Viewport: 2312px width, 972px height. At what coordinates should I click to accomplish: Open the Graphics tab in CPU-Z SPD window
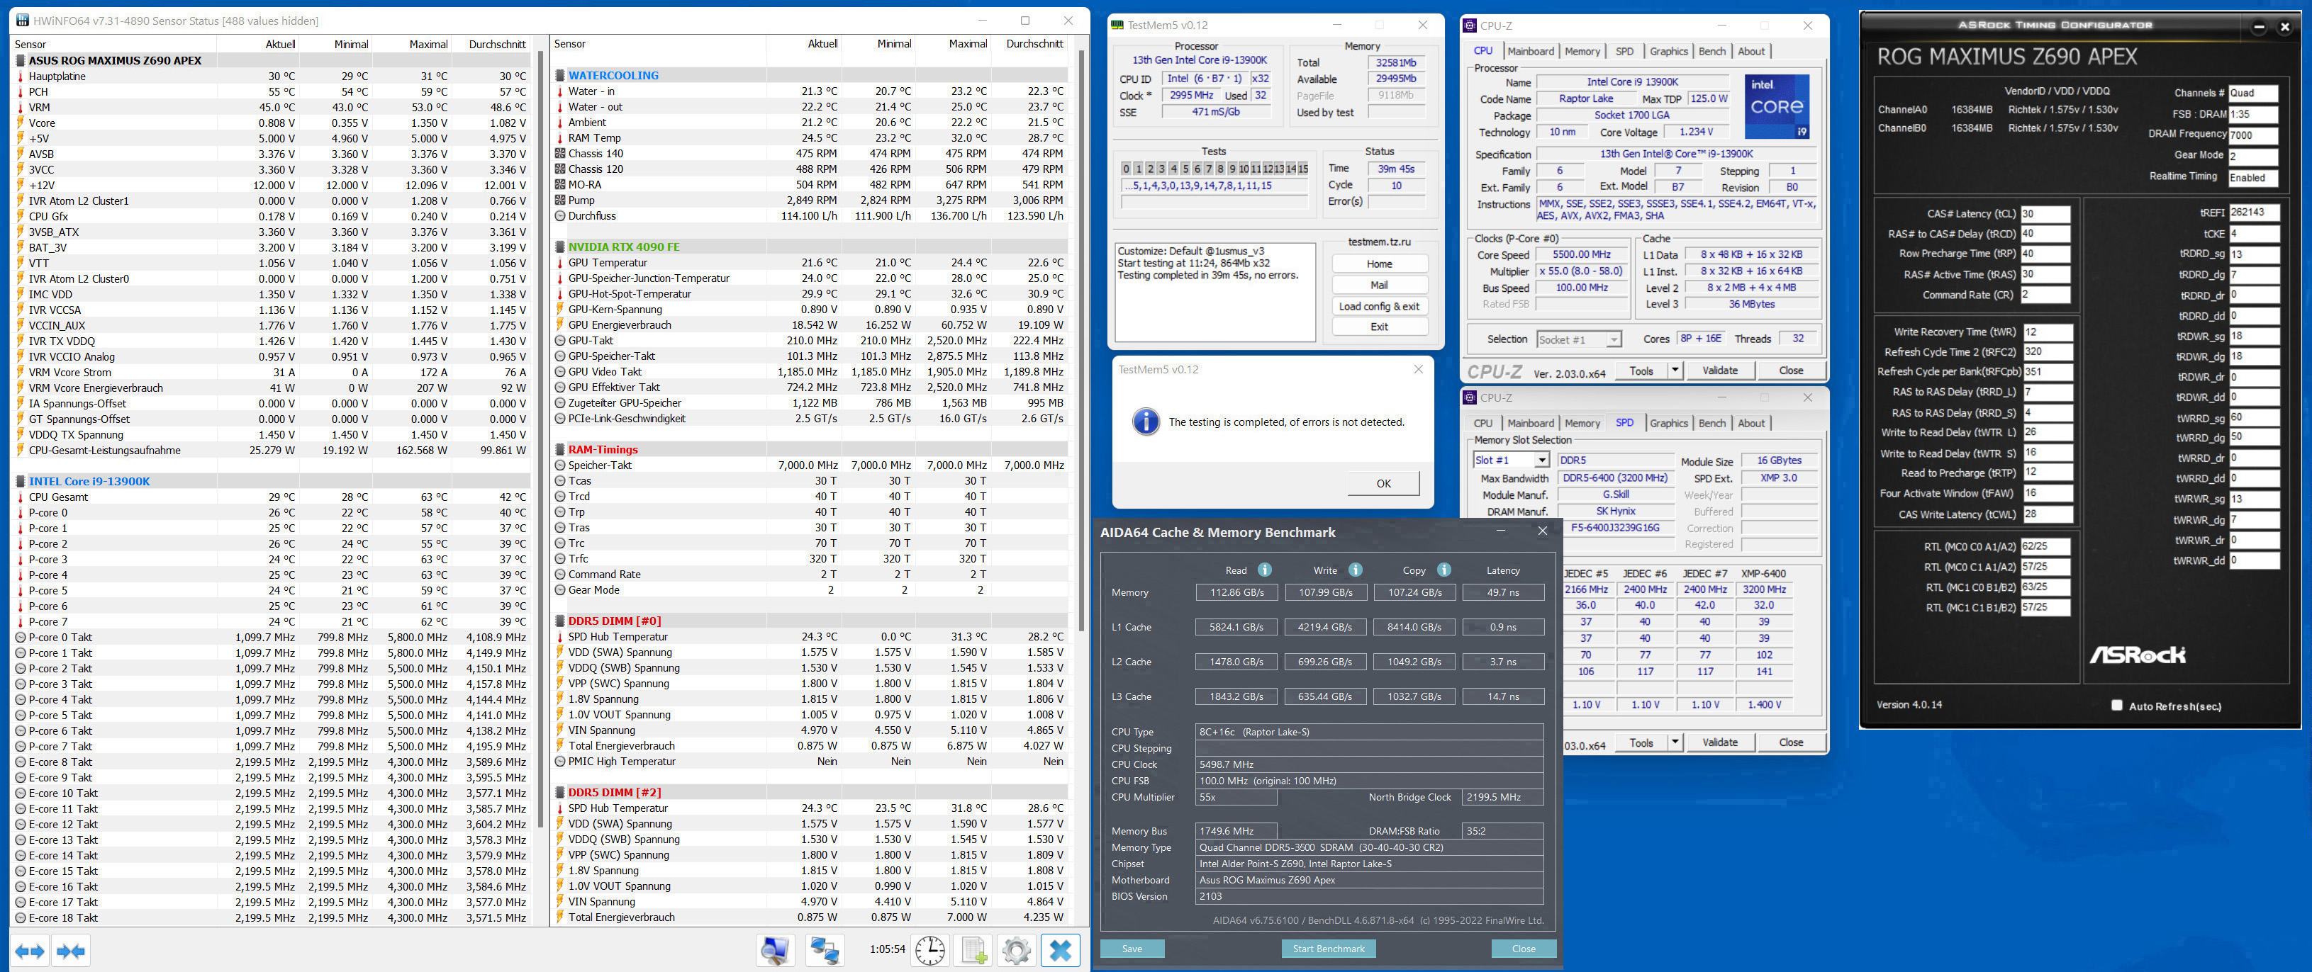coord(1668,423)
